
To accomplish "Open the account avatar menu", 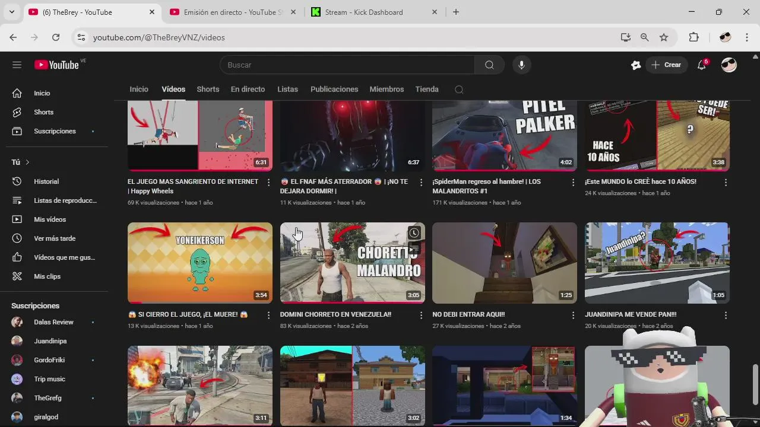I will pos(729,65).
